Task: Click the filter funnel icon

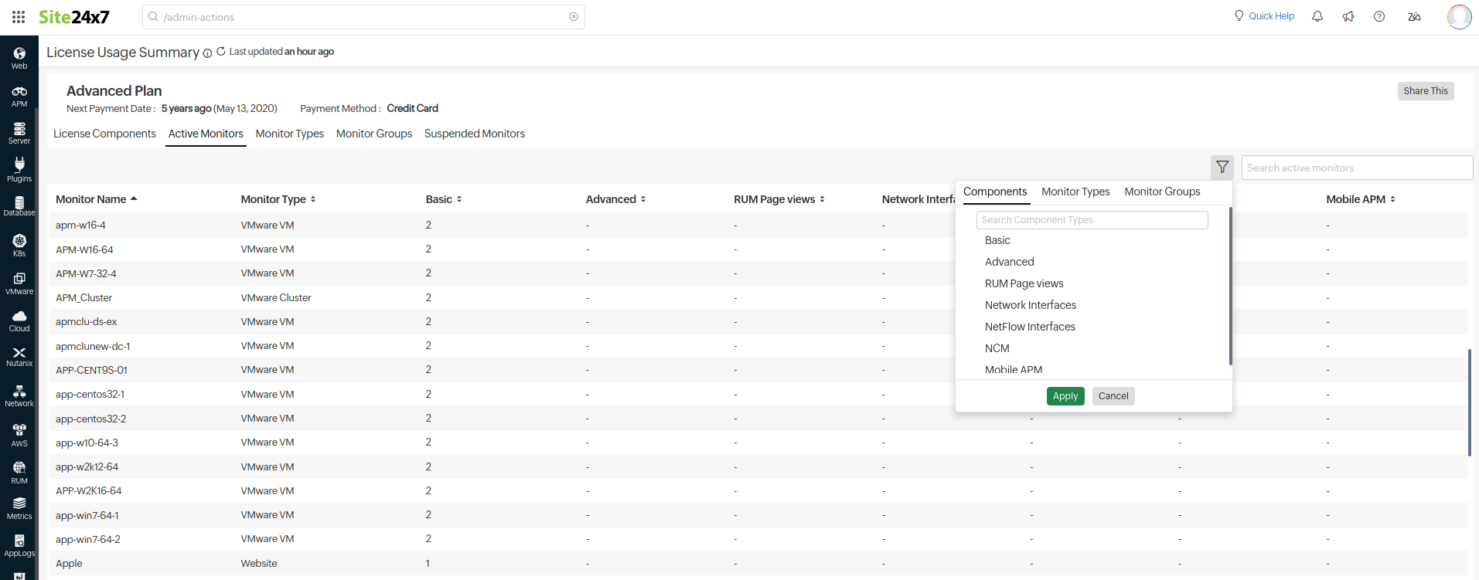Action: coord(1222,167)
